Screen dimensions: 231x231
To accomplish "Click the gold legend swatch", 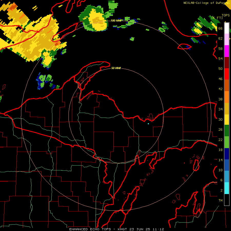I will click(227, 109).
